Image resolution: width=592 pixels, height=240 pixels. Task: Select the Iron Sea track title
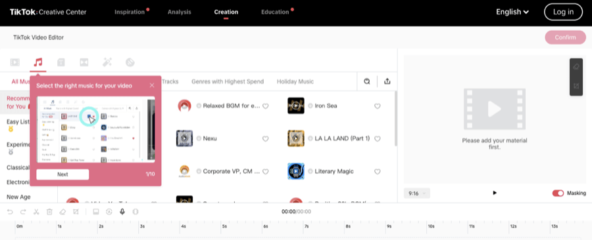[x=326, y=106]
